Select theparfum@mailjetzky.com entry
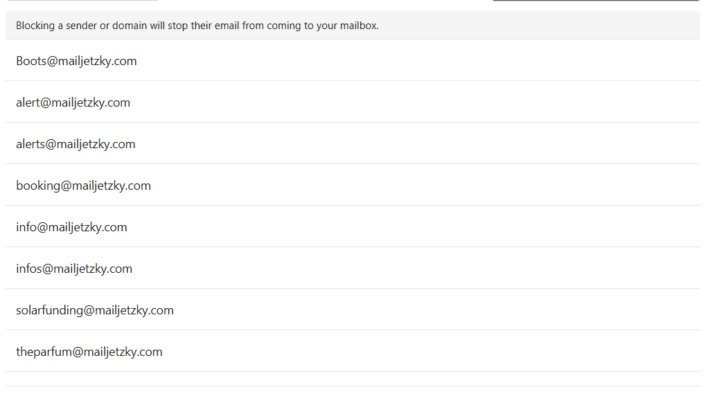The height and width of the screenshot is (403, 719). (89, 352)
